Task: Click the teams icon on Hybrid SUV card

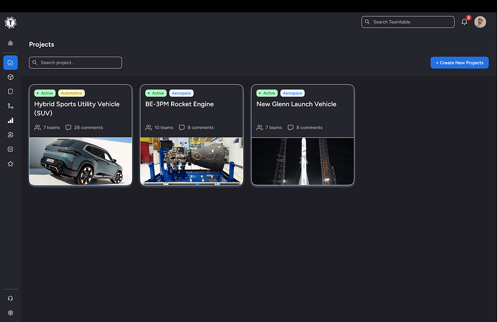Action: [38, 128]
